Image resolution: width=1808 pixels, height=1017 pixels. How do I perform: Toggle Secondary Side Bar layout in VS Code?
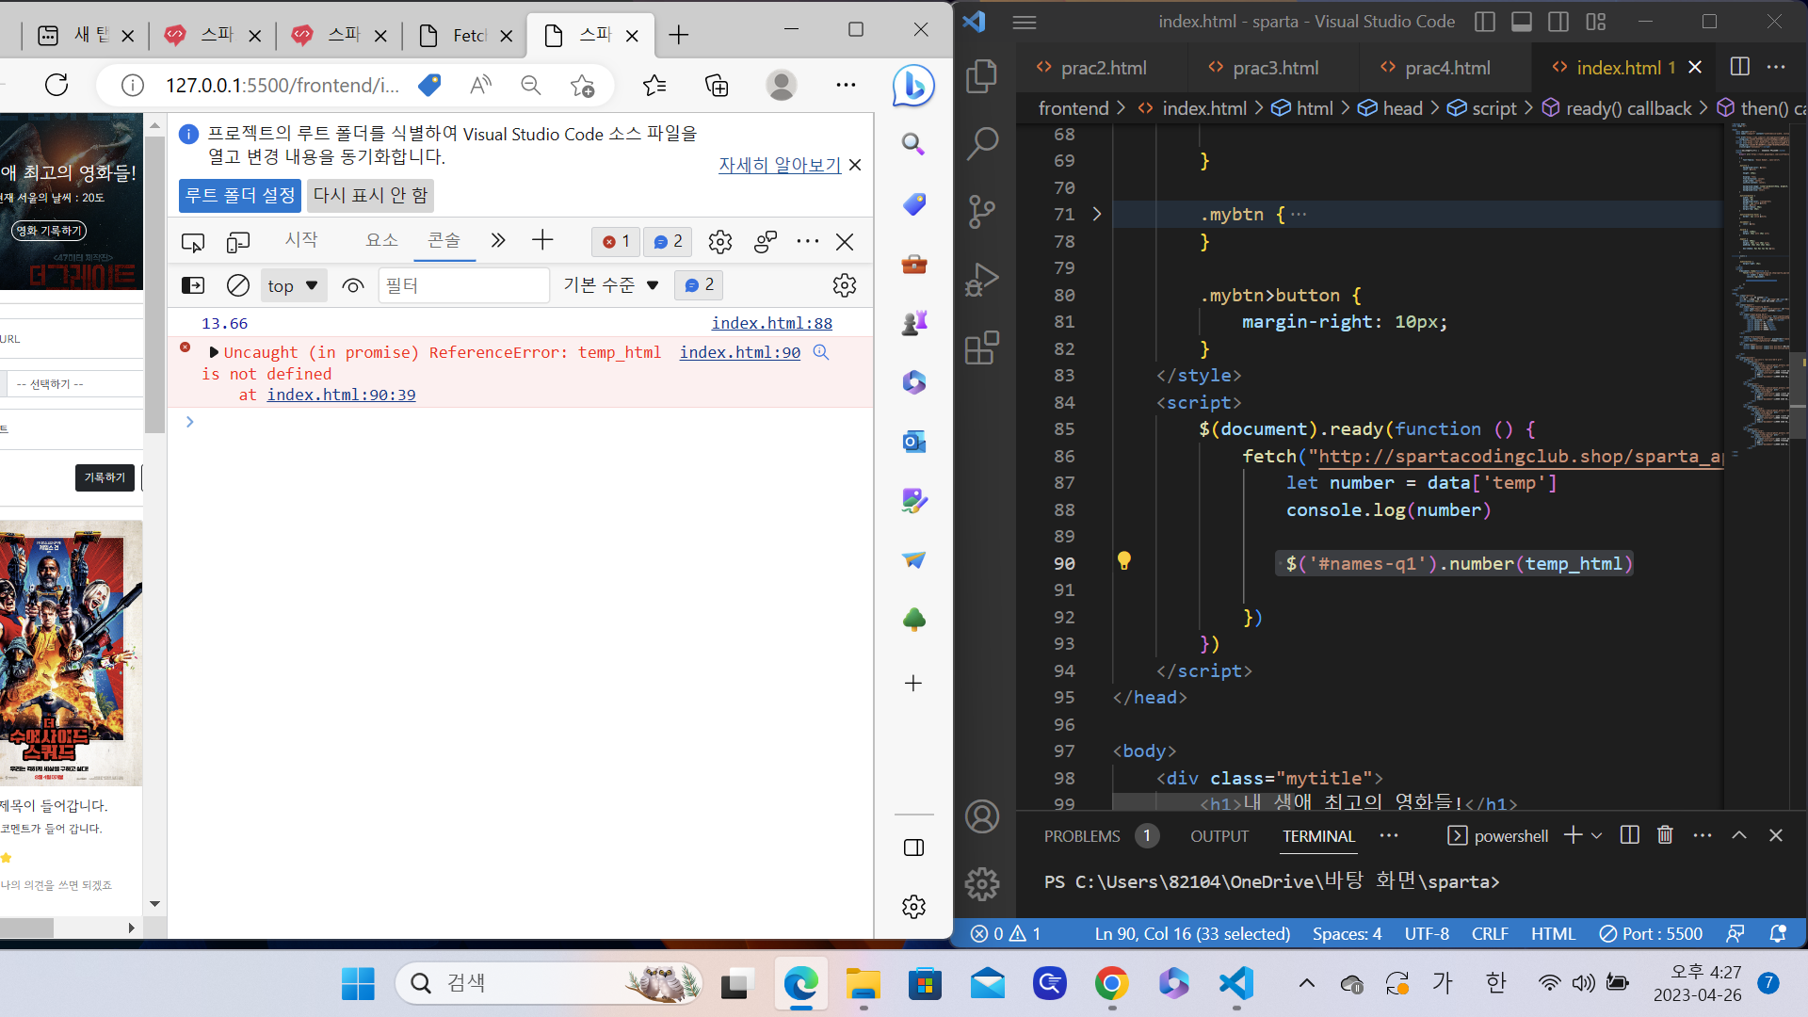point(1558,22)
